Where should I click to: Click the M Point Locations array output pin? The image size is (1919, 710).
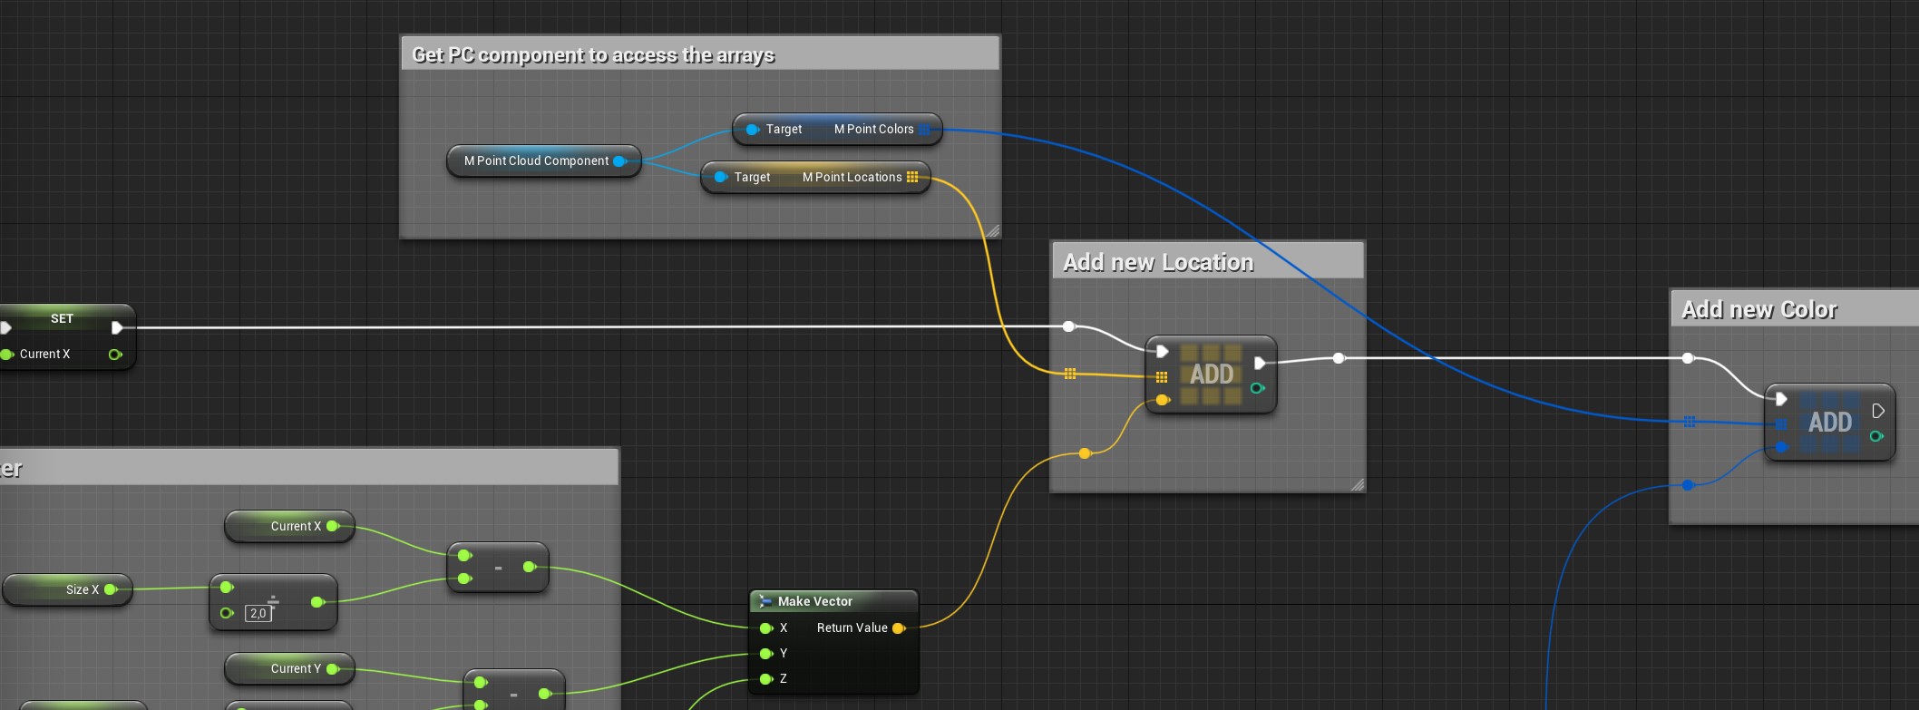tap(912, 178)
